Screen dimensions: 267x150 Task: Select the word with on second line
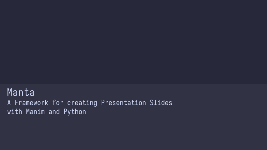click(15, 112)
